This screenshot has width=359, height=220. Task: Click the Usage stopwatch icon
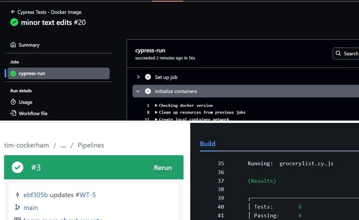pos(13,102)
